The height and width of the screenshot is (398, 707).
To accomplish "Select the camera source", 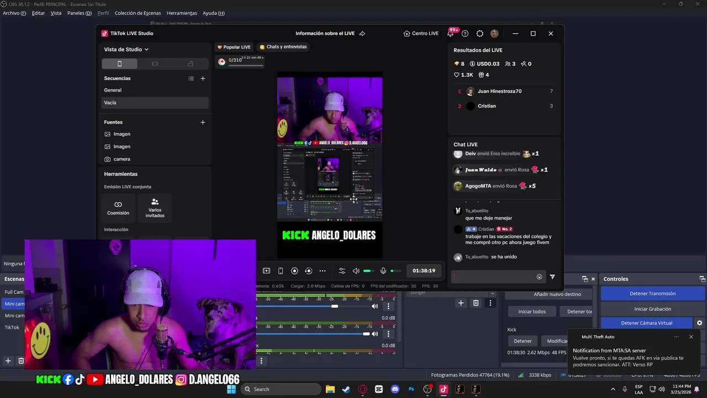I will [155, 159].
